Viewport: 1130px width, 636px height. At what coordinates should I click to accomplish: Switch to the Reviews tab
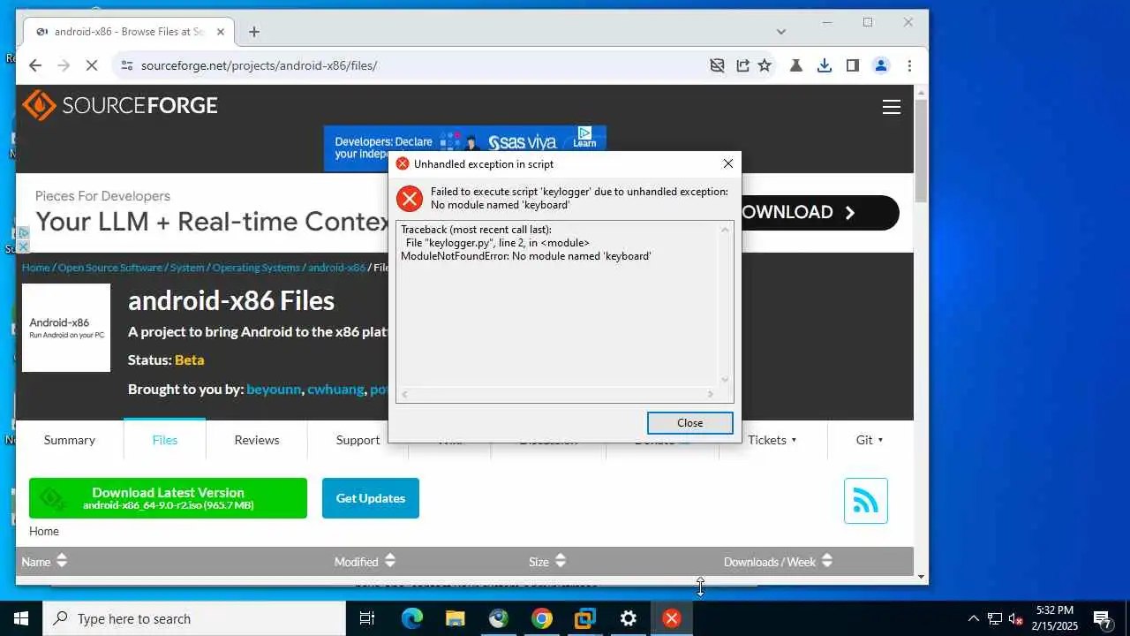coord(257,440)
